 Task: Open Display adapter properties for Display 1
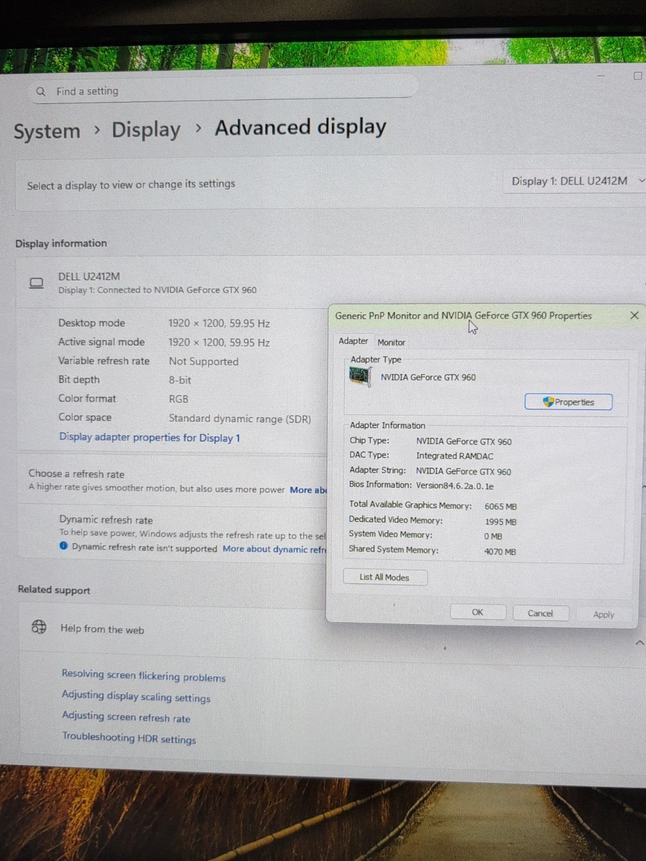point(150,437)
